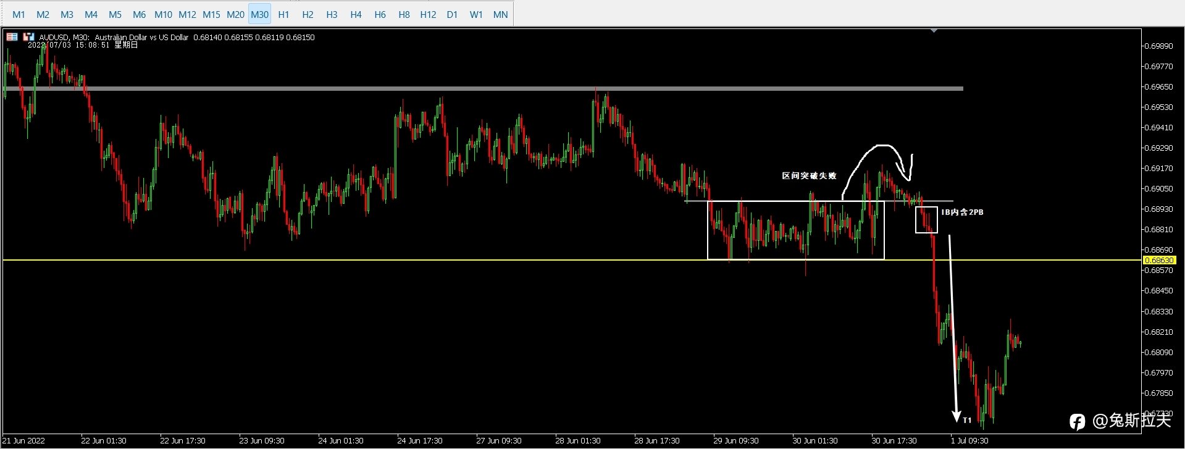Select the active M30 timeframe button
This screenshot has width=1185, height=449.
[x=259, y=14]
